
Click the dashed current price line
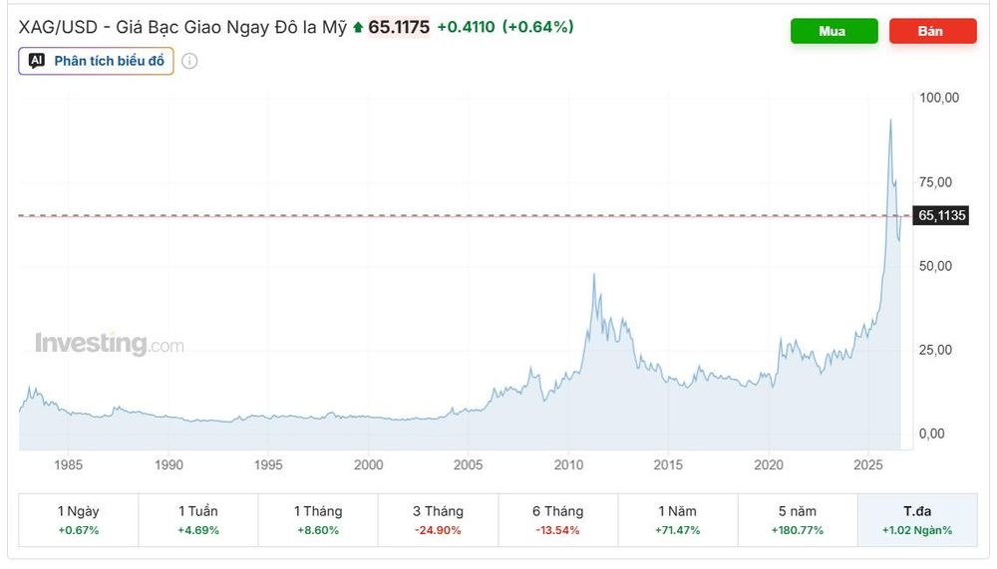465,215
